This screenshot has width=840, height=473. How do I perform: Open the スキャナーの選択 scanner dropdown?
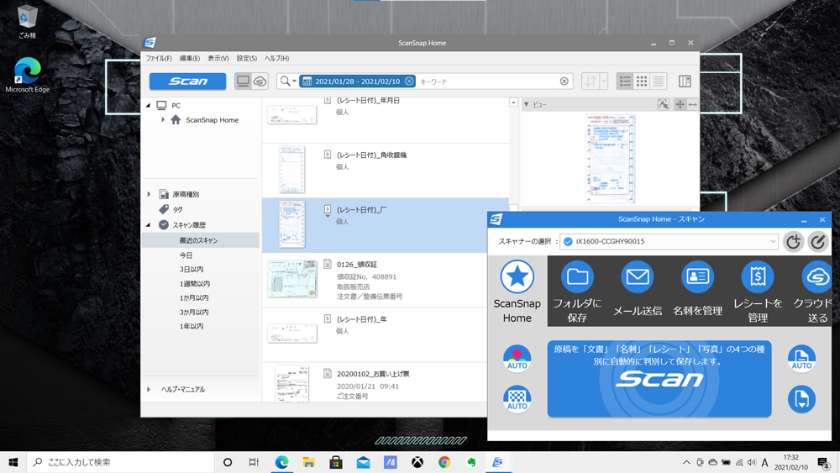[x=669, y=242]
